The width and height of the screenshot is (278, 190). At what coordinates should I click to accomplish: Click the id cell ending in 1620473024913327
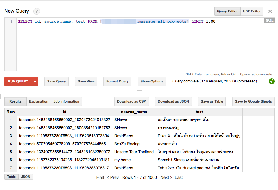point(65,120)
